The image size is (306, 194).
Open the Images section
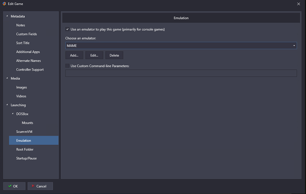[x=21, y=87]
